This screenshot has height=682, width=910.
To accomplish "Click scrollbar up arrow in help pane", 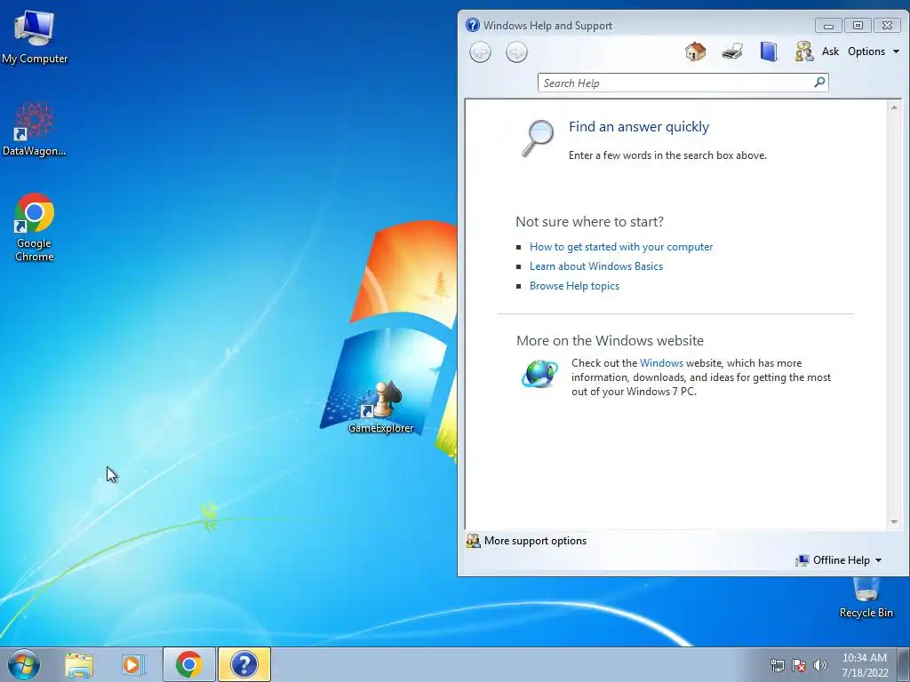I will click(x=894, y=107).
